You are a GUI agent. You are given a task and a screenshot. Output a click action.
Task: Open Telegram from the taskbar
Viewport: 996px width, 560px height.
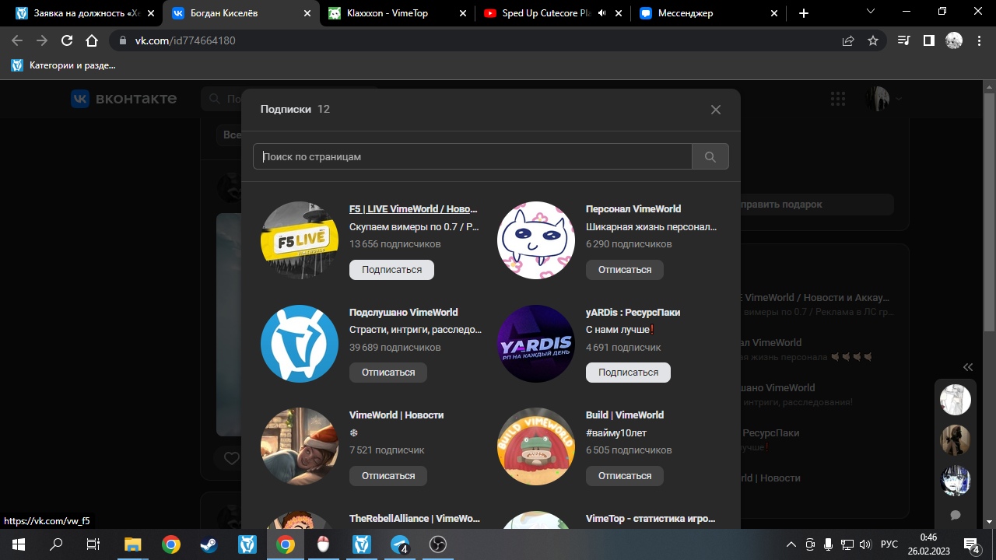400,544
